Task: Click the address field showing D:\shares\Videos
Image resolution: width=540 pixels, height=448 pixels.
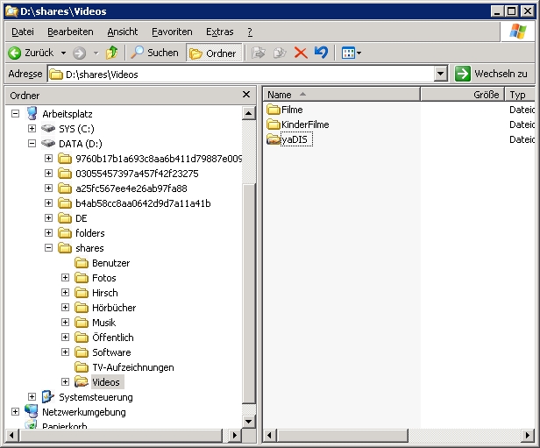Action: coord(245,75)
